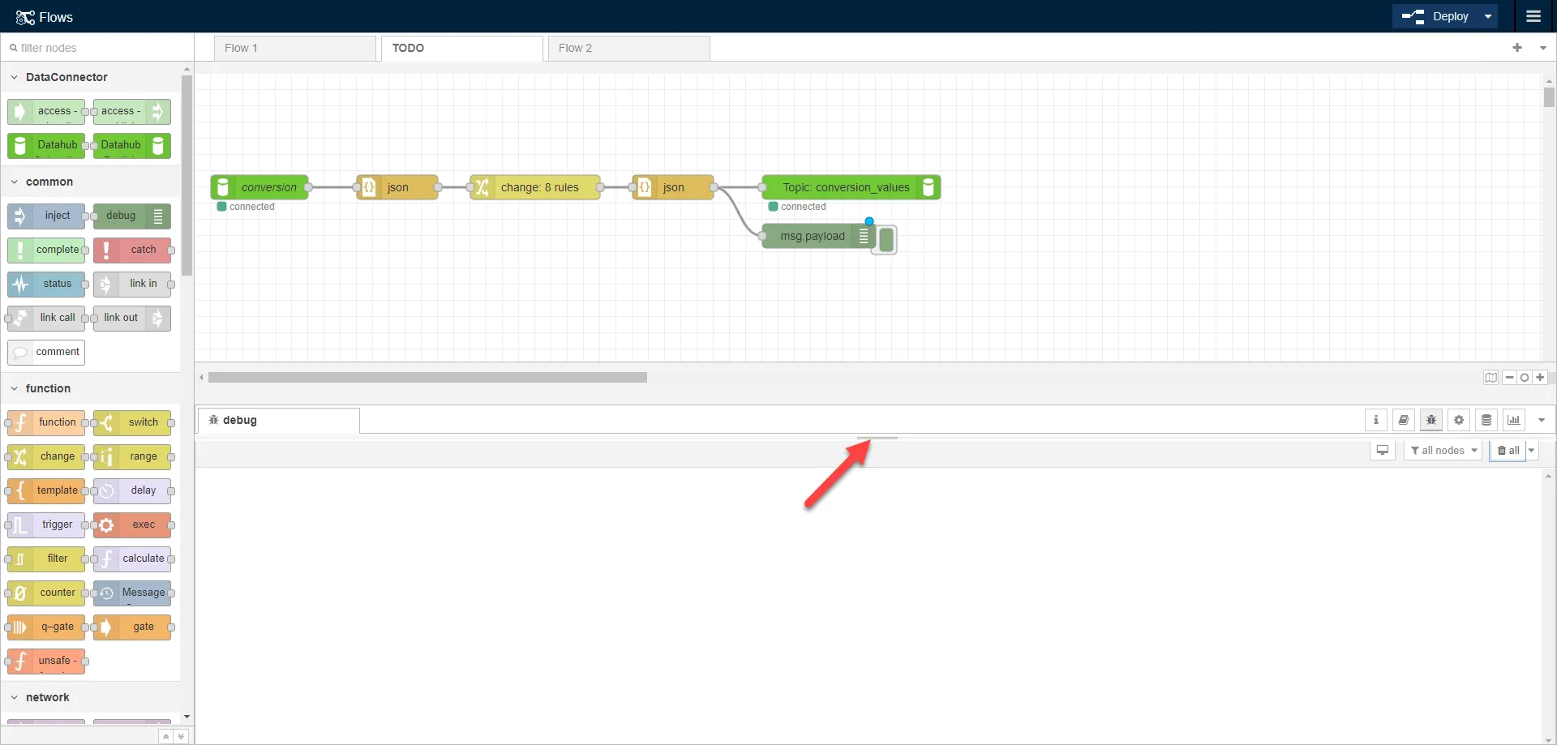
Task: Clear all debug messages button
Action: (x=1508, y=451)
